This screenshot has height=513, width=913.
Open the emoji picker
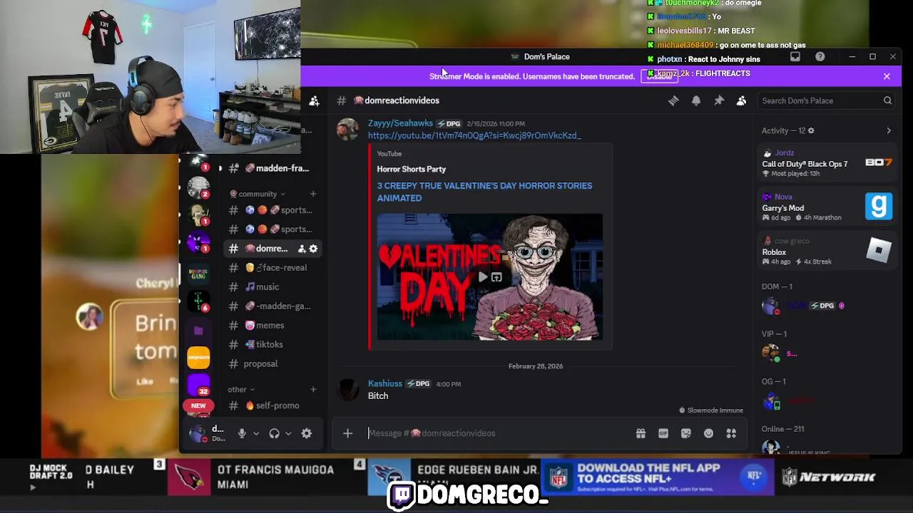click(x=708, y=433)
